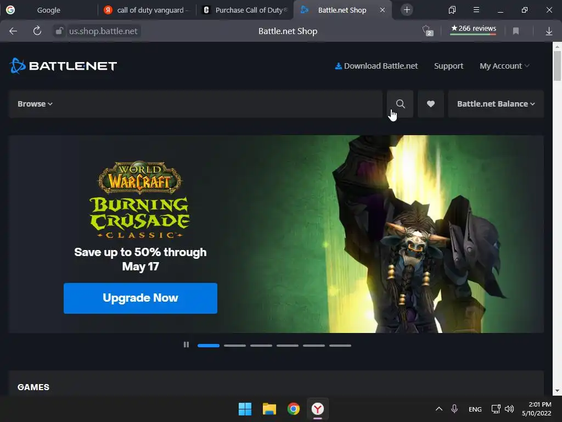Click the taskbar microphone icon

click(x=454, y=409)
